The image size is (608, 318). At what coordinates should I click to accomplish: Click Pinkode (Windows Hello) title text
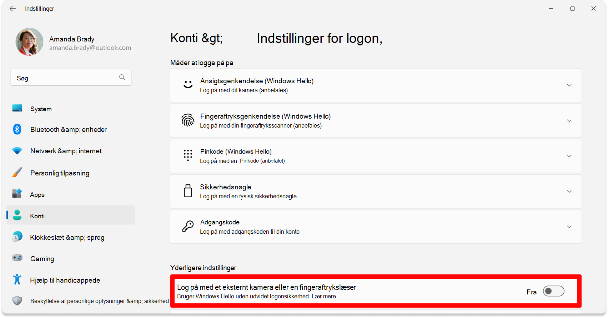click(236, 151)
